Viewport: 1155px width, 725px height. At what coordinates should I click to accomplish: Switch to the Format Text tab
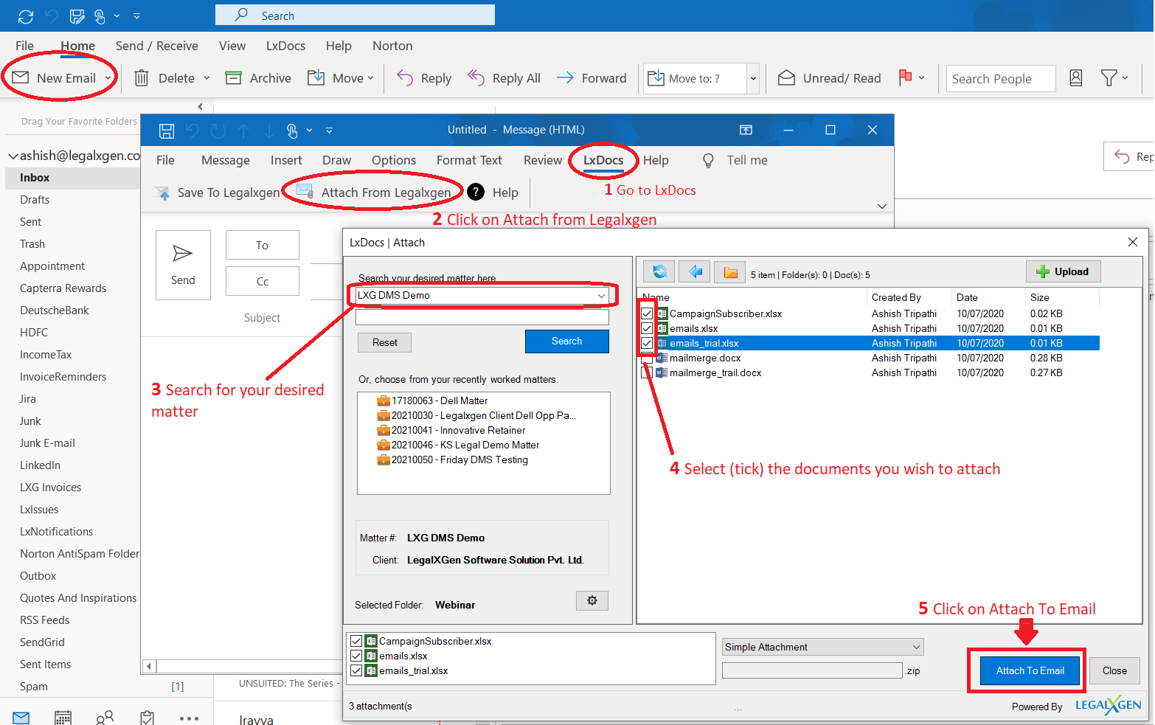point(468,161)
